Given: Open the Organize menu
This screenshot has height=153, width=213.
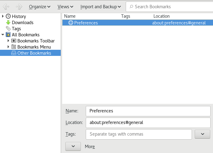Looking at the screenshot, I should coord(40,6).
